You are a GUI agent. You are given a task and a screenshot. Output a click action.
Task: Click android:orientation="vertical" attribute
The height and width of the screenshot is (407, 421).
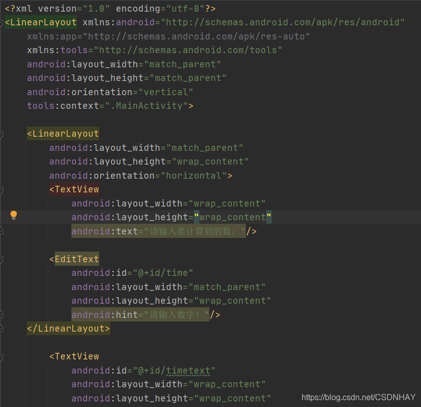(110, 92)
